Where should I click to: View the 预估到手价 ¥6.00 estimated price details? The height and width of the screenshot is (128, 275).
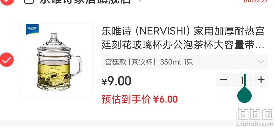click(140, 99)
